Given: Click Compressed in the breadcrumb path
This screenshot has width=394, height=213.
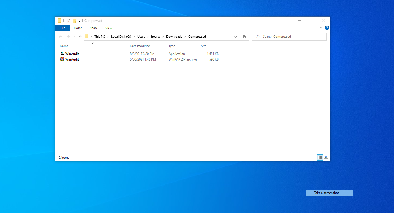Looking at the screenshot, I should pos(197,37).
